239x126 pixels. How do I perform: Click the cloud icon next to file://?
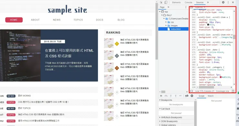[x=164, y=15]
